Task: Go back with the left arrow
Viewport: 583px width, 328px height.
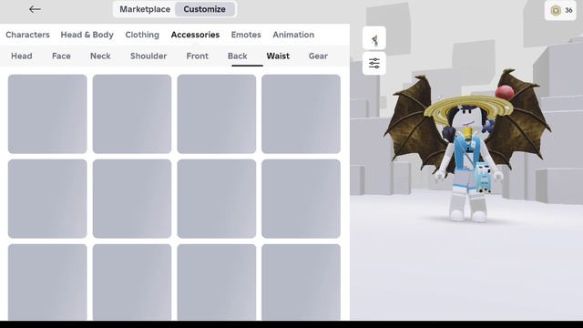Action: [35, 9]
